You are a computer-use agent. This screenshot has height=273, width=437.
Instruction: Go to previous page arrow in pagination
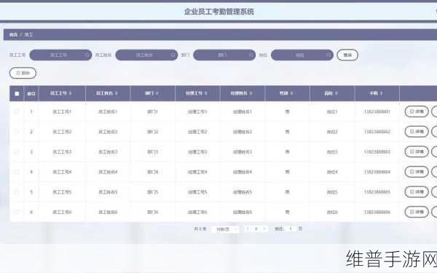(x=247, y=229)
